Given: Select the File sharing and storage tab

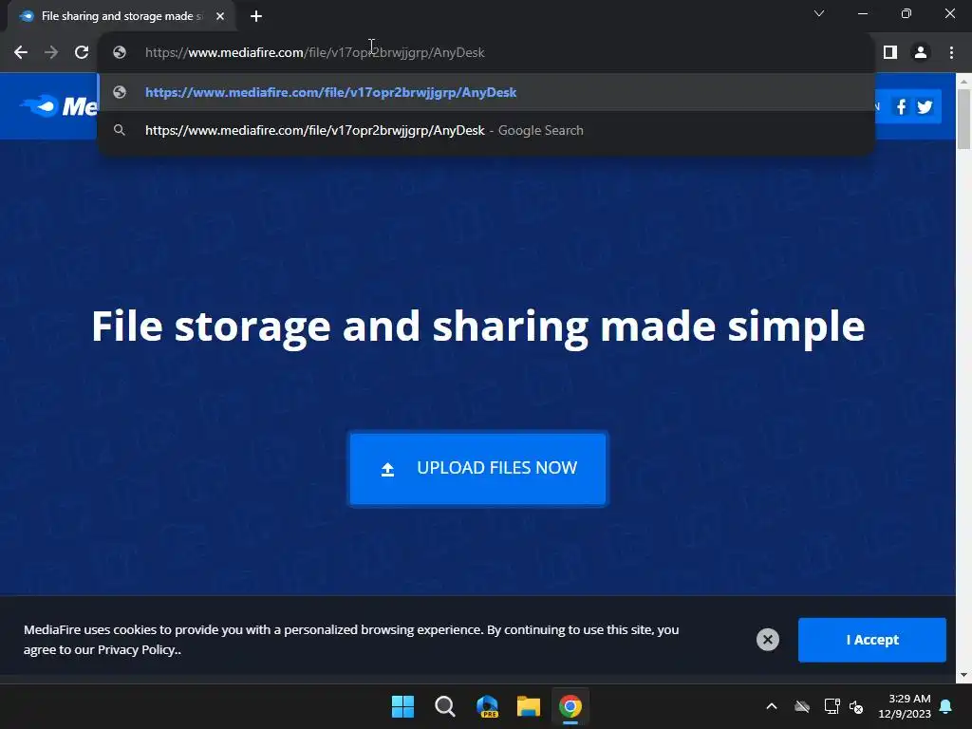Looking at the screenshot, I should [x=121, y=16].
